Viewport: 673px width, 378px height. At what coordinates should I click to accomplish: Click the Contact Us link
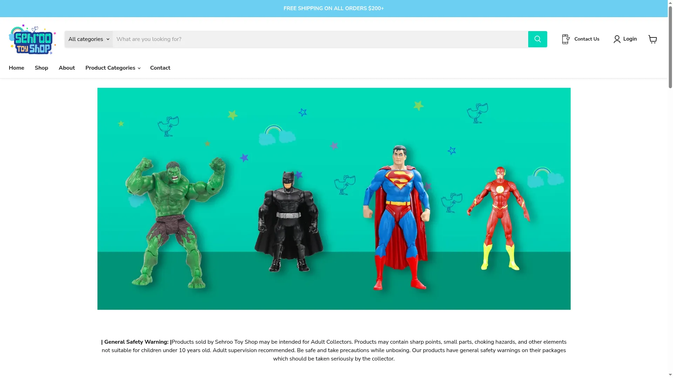tap(587, 39)
